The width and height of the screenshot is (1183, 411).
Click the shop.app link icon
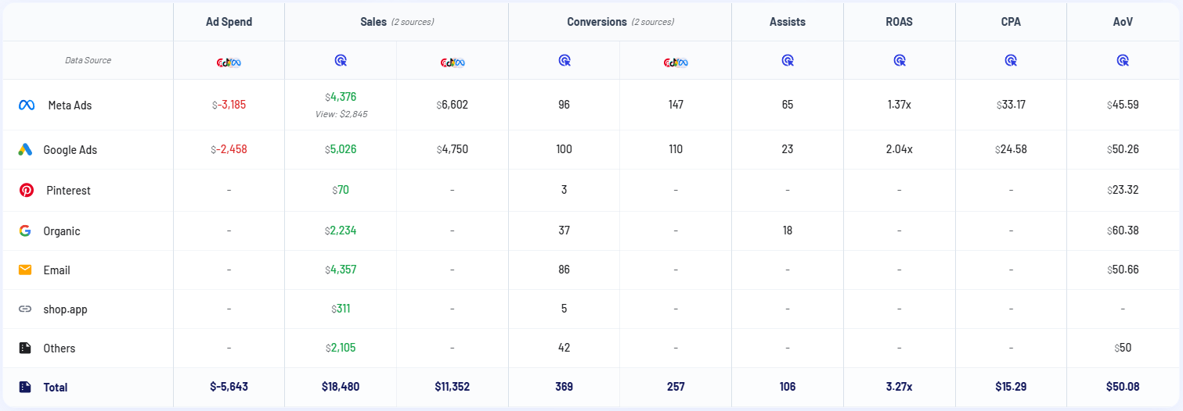point(25,309)
